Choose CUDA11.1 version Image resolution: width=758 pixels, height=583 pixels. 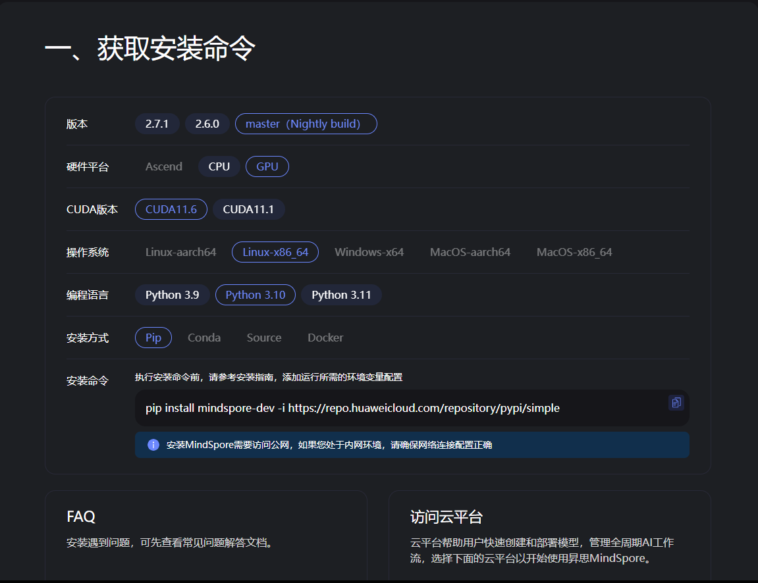[248, 209]
